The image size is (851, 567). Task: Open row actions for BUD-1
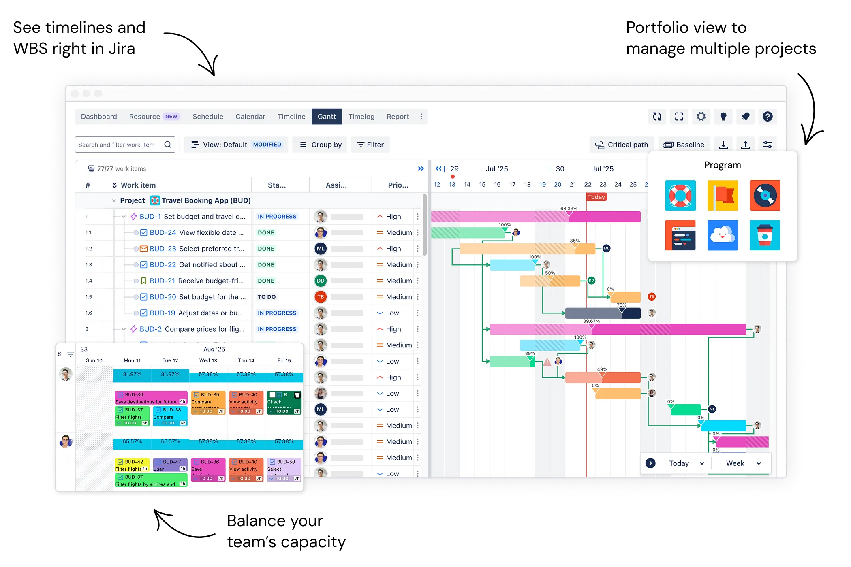tap(418, 217)
